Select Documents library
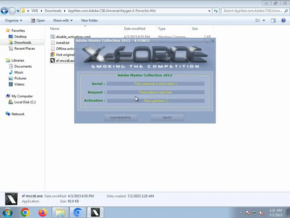 23,66
